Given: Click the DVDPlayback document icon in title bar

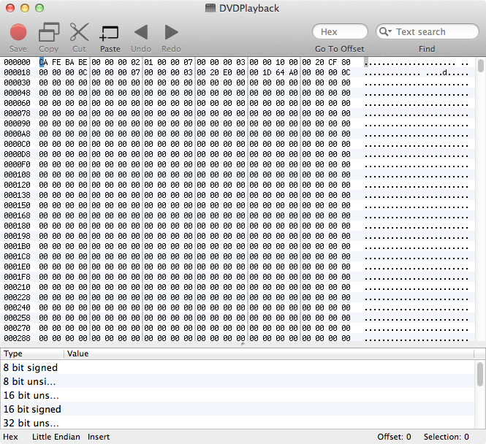Looking at the screenshot, I should point(210,8).
